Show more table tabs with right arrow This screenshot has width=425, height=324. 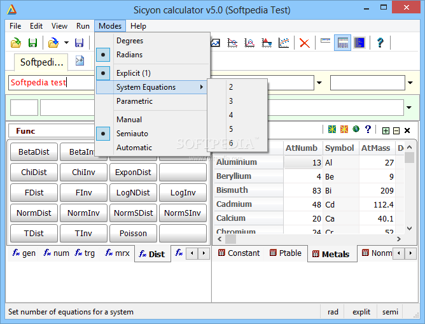(410, 253)
